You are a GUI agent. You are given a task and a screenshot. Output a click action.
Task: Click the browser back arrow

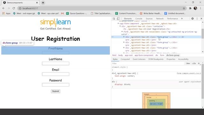pos(4,8)
